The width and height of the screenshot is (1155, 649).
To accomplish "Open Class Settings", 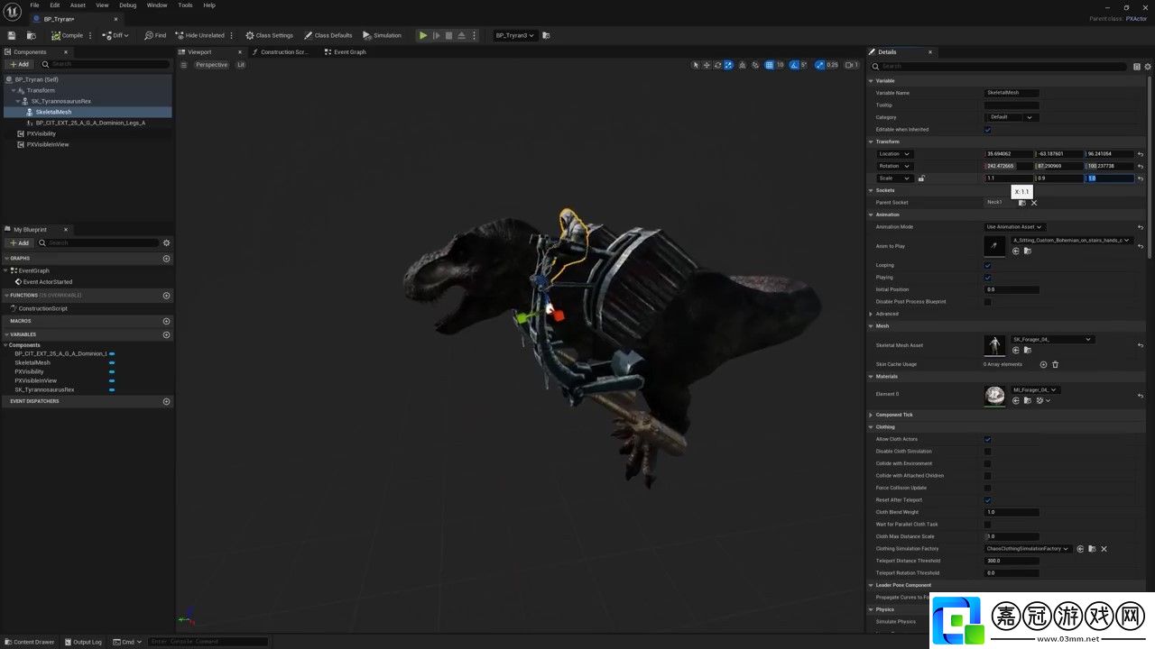I will tap(269, 35).
